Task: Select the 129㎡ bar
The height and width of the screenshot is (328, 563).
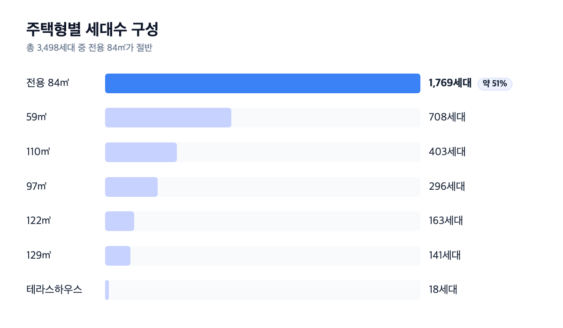Action: pyautogui.click(x=118, y=256)
